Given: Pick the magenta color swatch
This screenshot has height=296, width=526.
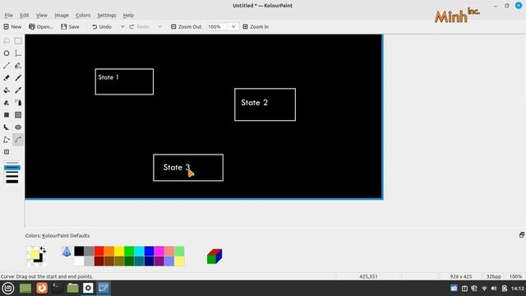Looking at the screenshot, I should pyautogui.click(x=159, y=251).
